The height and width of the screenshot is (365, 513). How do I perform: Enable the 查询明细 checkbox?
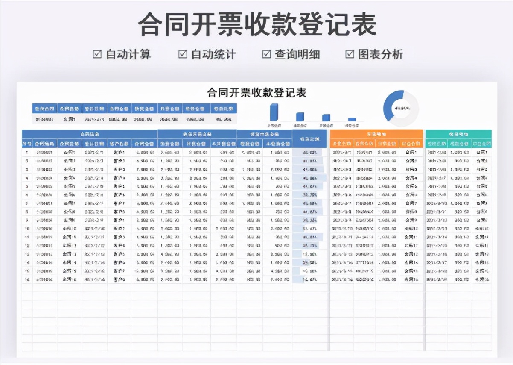click(x=266, y=54)
